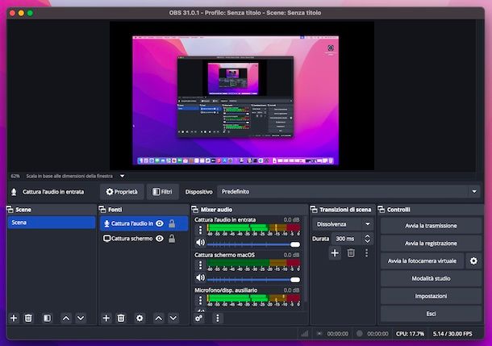Open advanced audio properties gears icon
Image resolution: width=492 pixels, height=346 pixels.
[x=199, y=318]
